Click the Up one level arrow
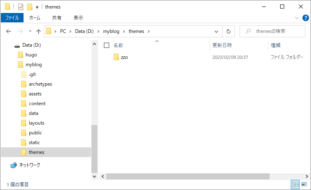 (39, 31)
